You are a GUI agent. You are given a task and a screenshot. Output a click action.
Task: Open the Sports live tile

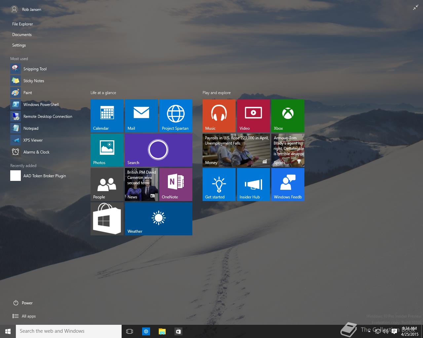pos(288,150)
